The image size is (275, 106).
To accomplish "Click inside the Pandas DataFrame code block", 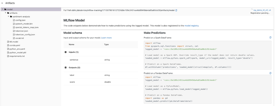I will pyautogui.click(x=208, y=89).
